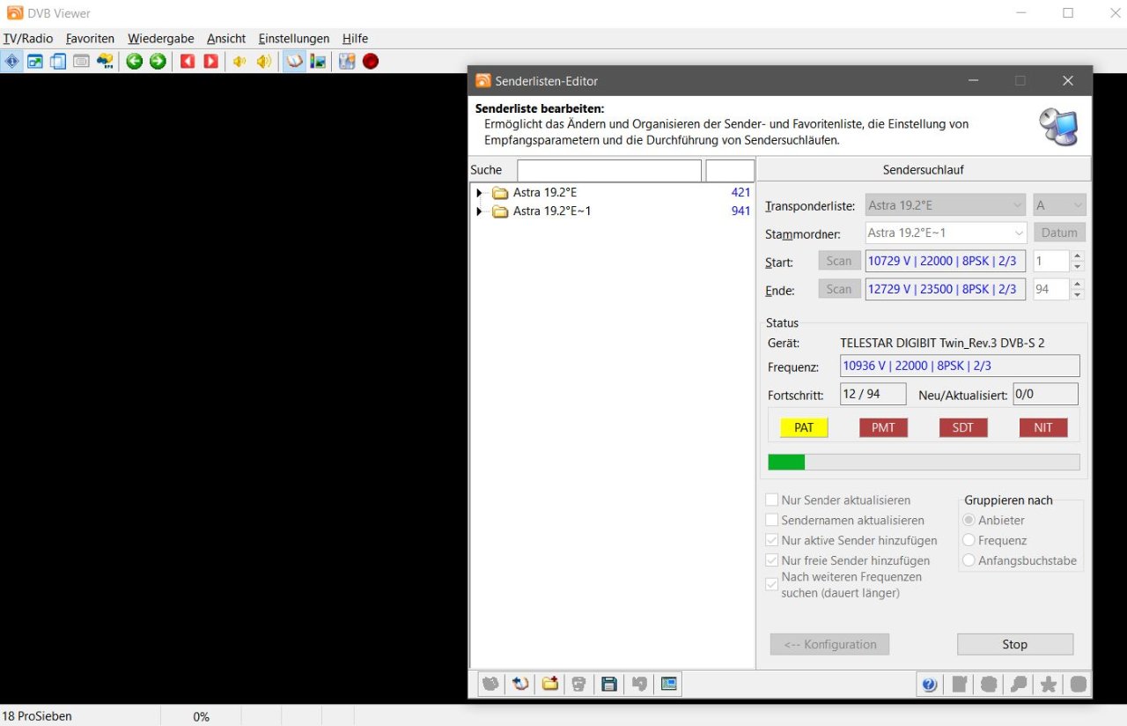Image resolution: width=1127 pixels, height=726 pixels.
Task: Click the greyed trash icon in editor bottom bar
Action: coord(578,684)
